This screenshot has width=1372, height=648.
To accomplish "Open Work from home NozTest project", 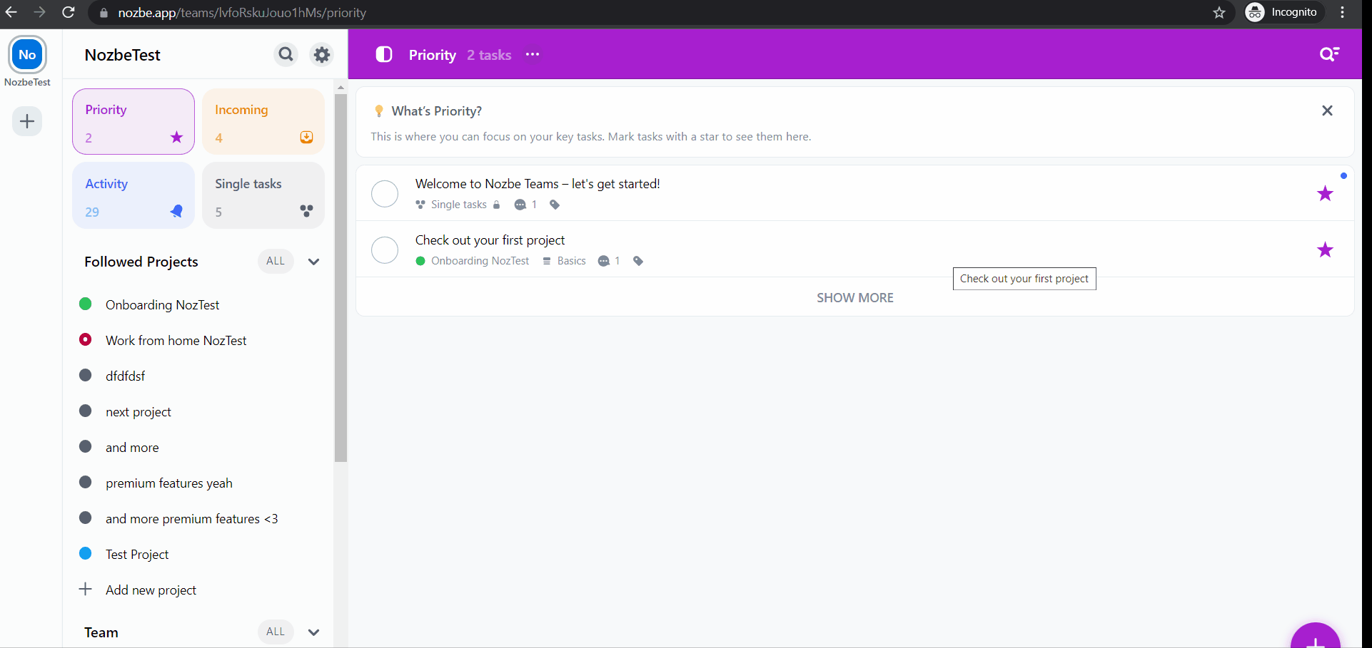I will (x=176, y=340).
